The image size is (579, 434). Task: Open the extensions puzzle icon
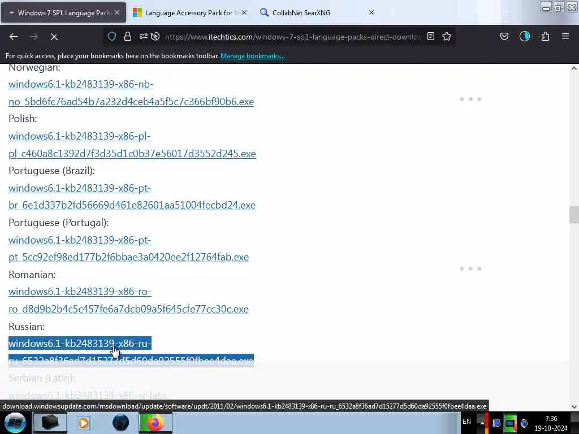tap(545, 36)
